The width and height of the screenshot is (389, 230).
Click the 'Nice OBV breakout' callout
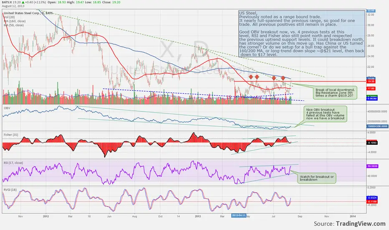pyautogui.click(x=325, y=114)
